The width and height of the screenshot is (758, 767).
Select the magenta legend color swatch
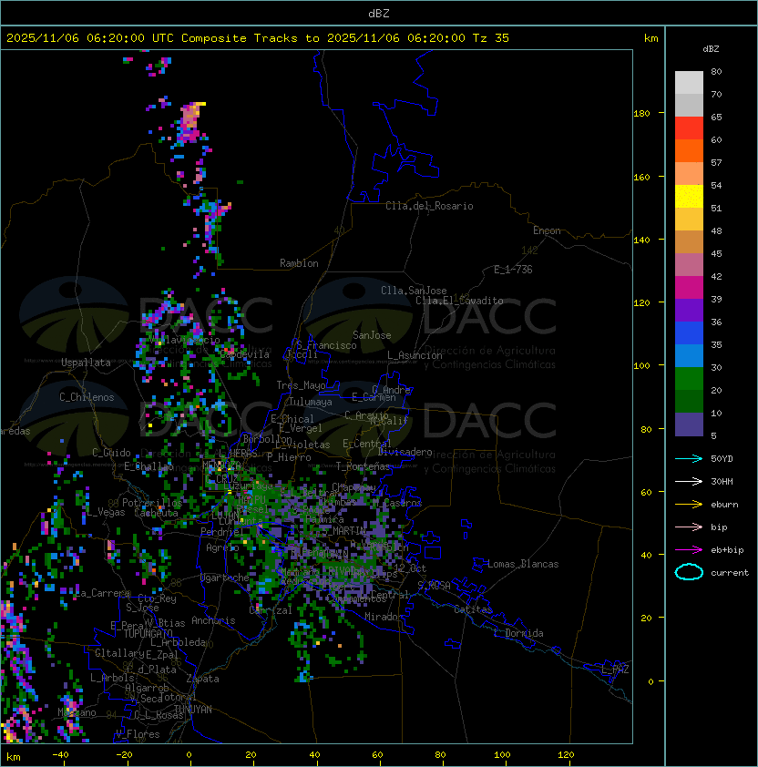pos(689,288)
